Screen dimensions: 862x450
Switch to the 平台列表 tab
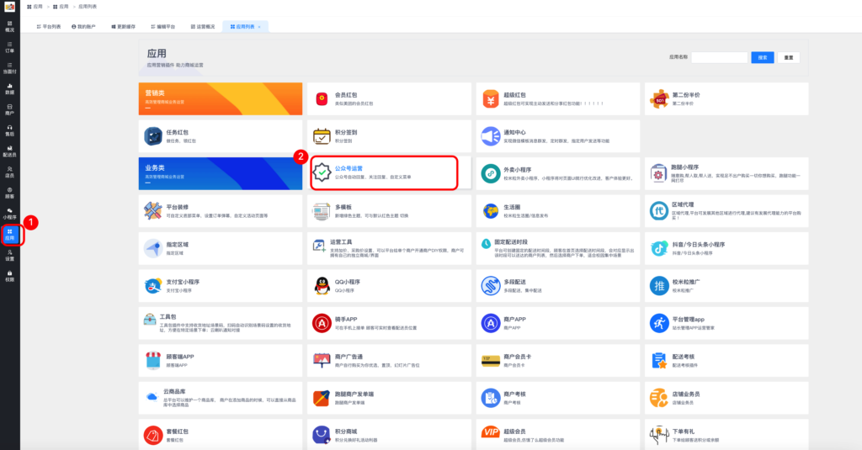pos(48,27)
